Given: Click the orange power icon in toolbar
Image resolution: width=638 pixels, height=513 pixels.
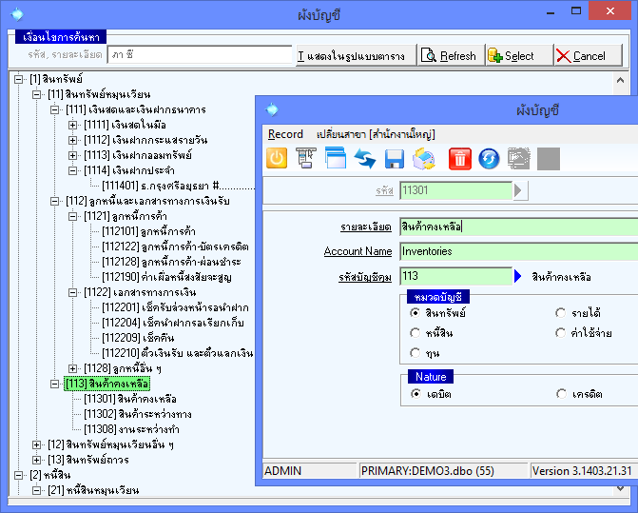Looking at the screenshot, I should 277,159.
